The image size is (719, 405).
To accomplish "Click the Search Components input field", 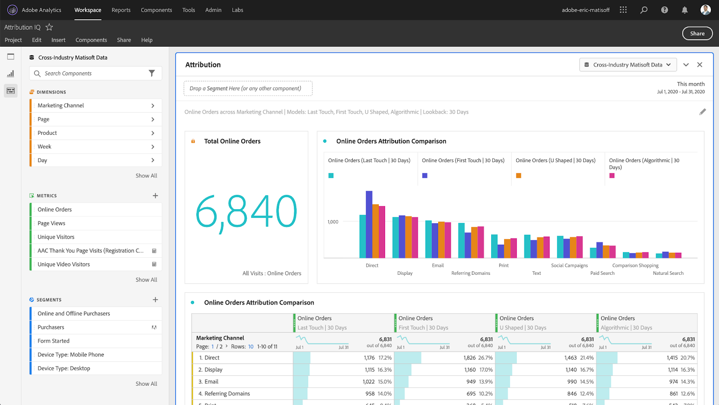I will 90,73.
